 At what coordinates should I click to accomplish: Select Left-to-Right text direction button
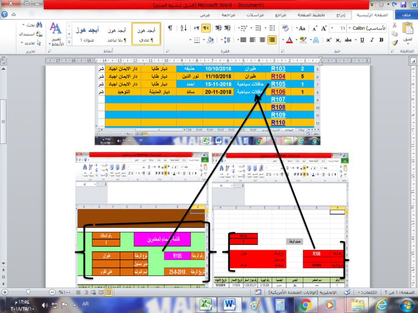click(197, 28)
